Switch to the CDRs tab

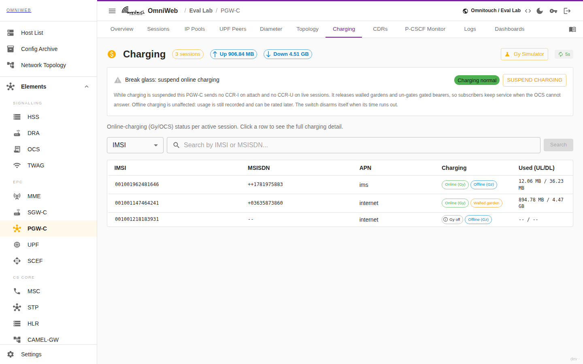pos(380,29)
